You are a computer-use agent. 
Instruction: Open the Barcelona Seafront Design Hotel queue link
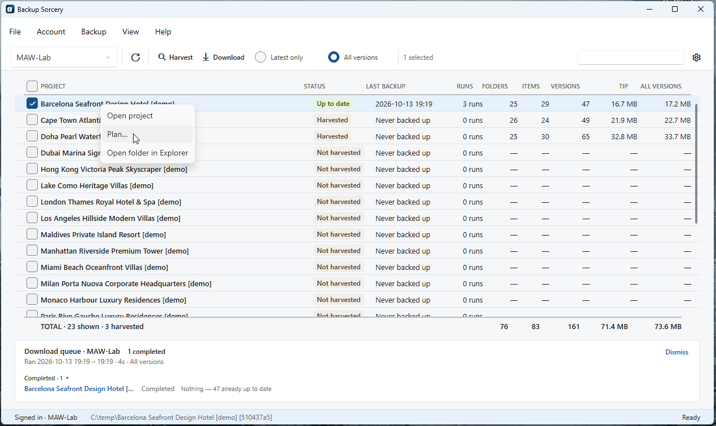79,389
